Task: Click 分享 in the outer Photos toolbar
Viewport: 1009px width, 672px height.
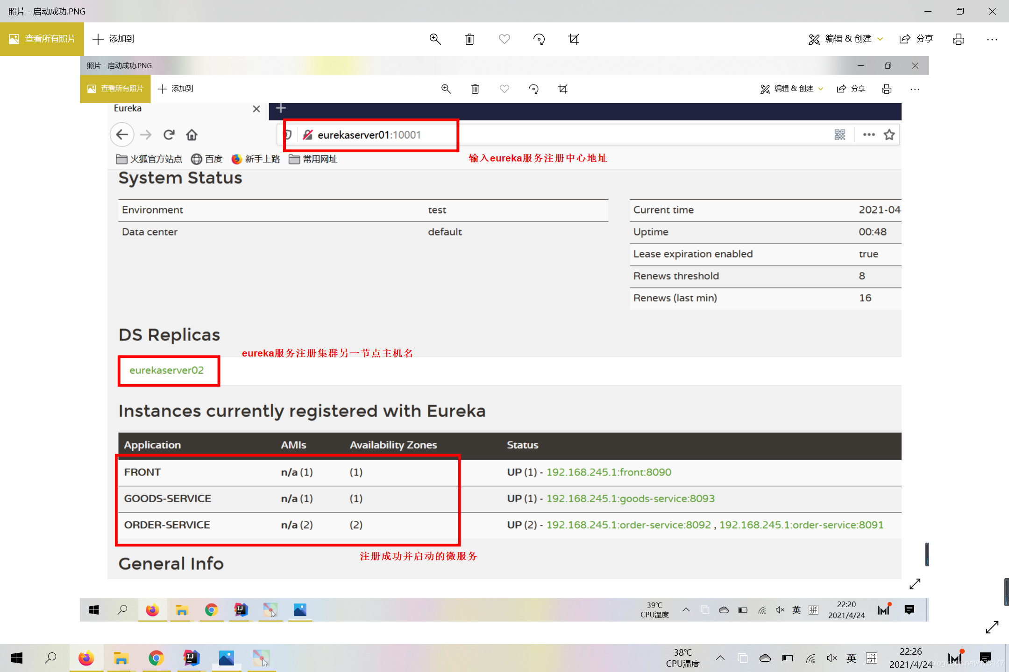Action: (916, 39)
